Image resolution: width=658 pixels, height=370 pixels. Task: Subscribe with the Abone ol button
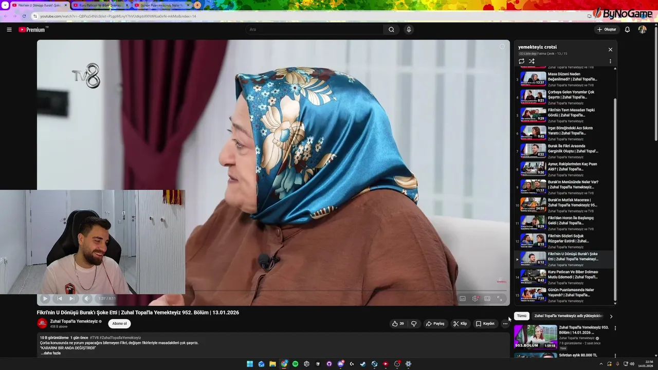119,324
